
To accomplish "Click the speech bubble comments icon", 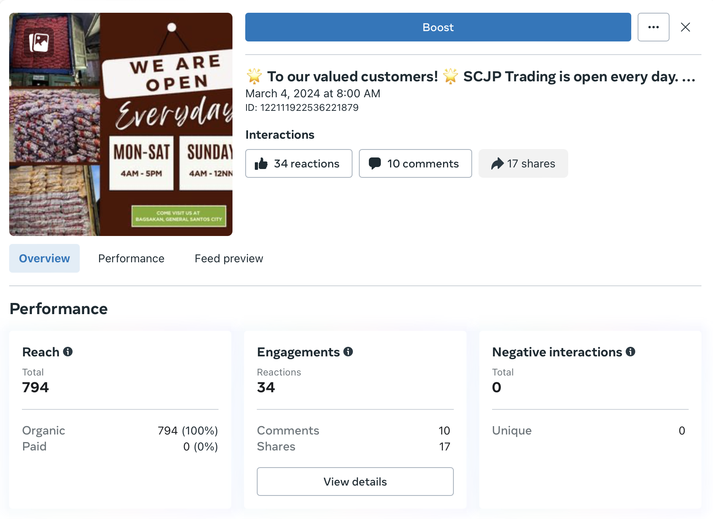I will (x=375, y=163).
